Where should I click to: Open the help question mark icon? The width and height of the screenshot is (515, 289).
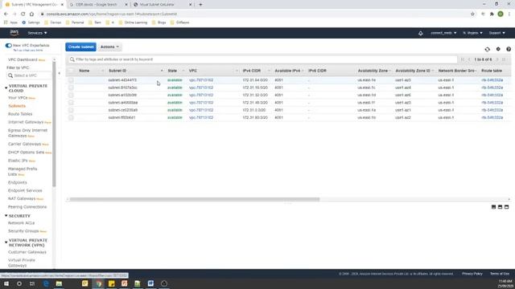pos(509,49)
